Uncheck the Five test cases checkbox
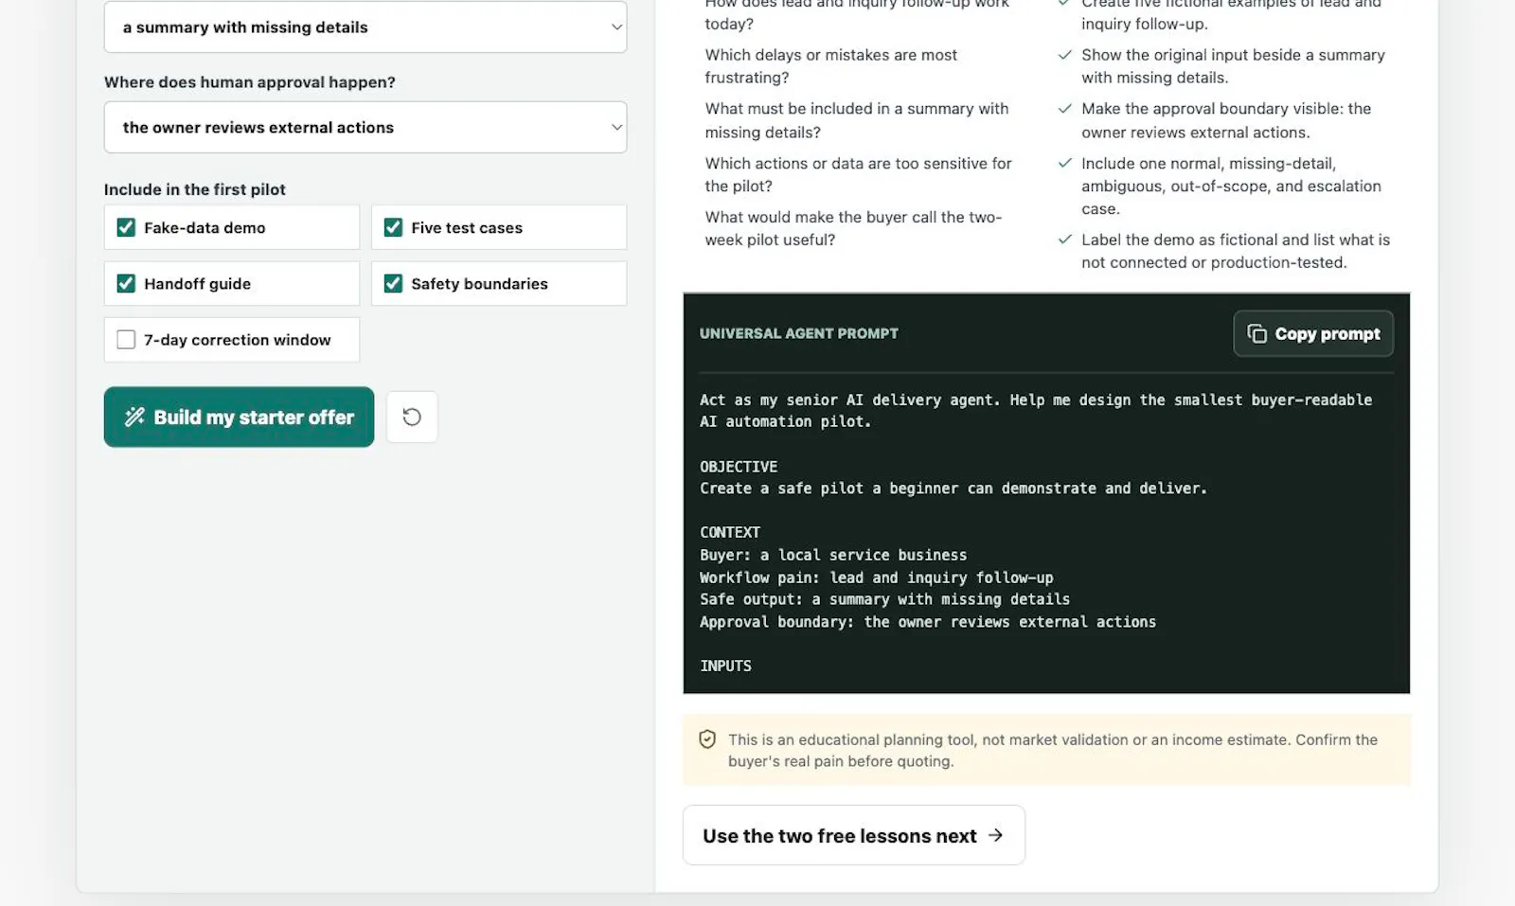This screenshot has width=1515, height=906. (393, 227)
